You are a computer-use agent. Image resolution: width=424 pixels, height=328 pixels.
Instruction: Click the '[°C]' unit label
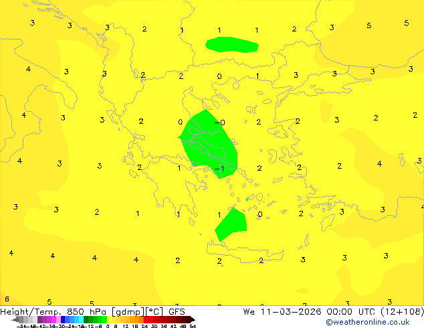pyautogui.click(x=154, y=312)
